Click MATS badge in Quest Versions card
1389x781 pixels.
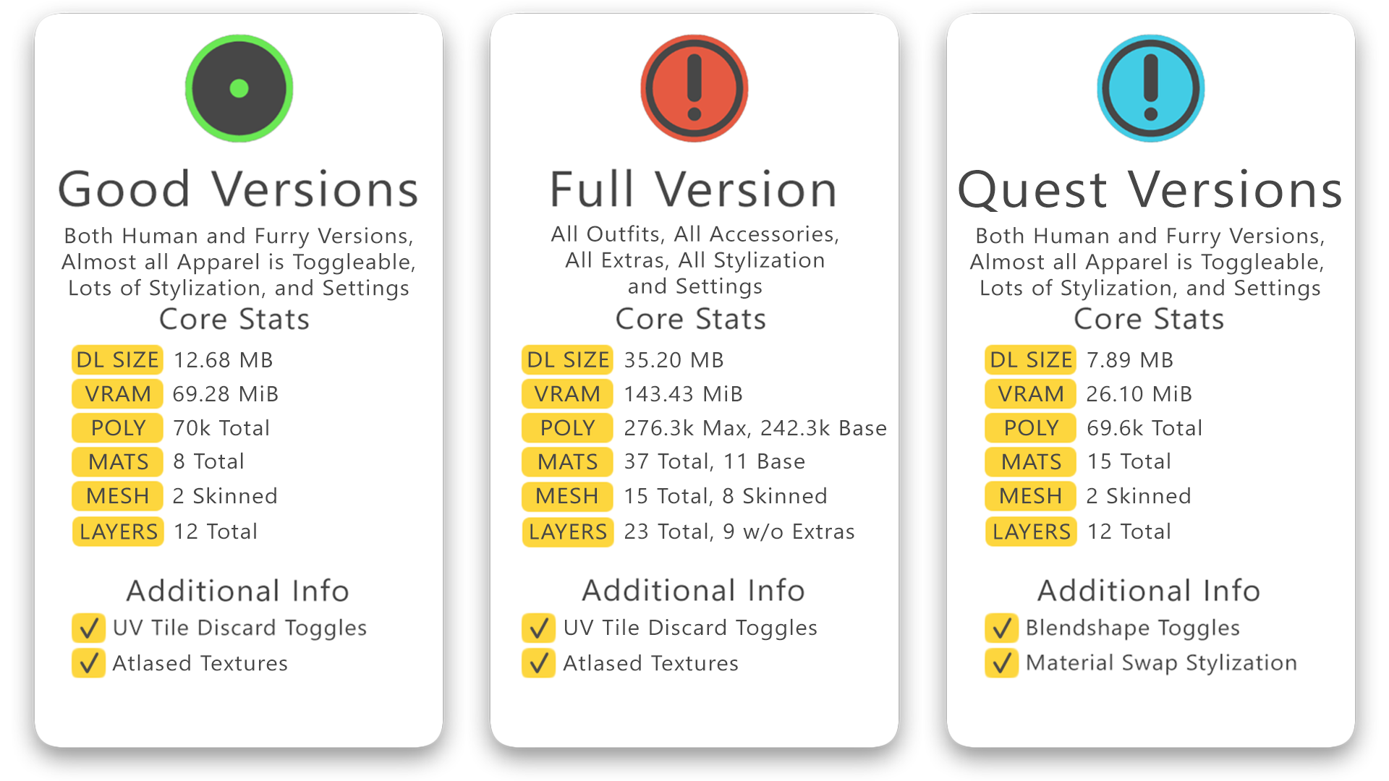(x=1030, y=462)
